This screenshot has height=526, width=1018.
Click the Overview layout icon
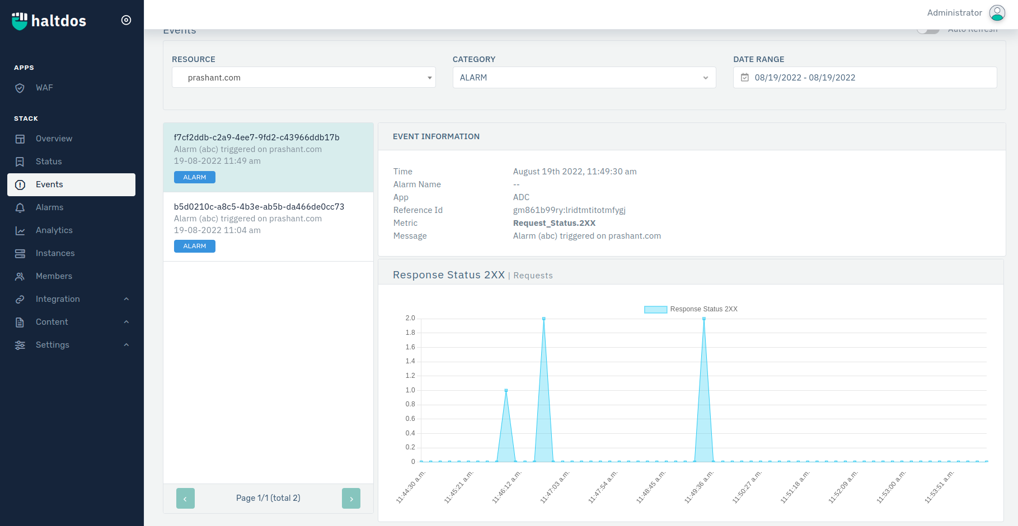20,139
